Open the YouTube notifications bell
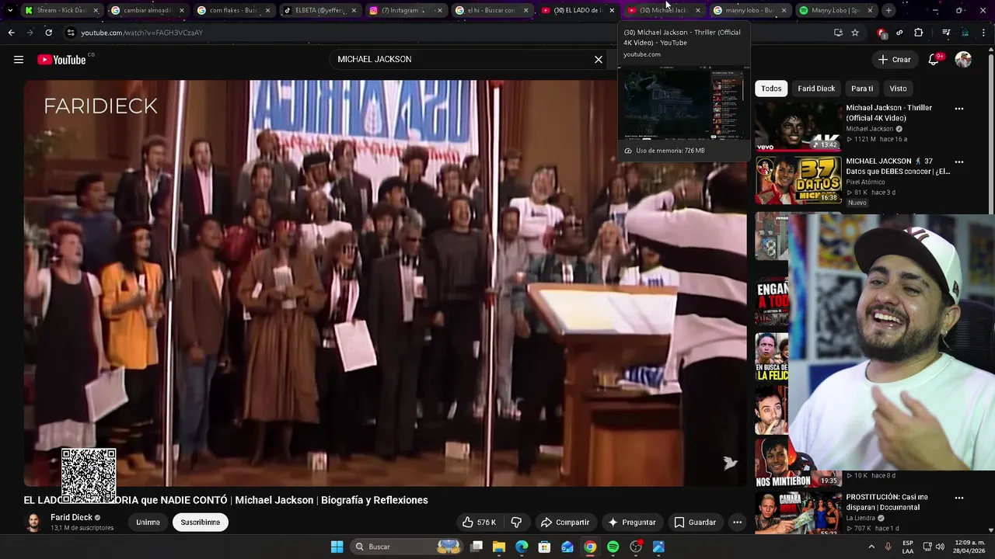The width and height of the screenshot is (995, 559). 935,60
